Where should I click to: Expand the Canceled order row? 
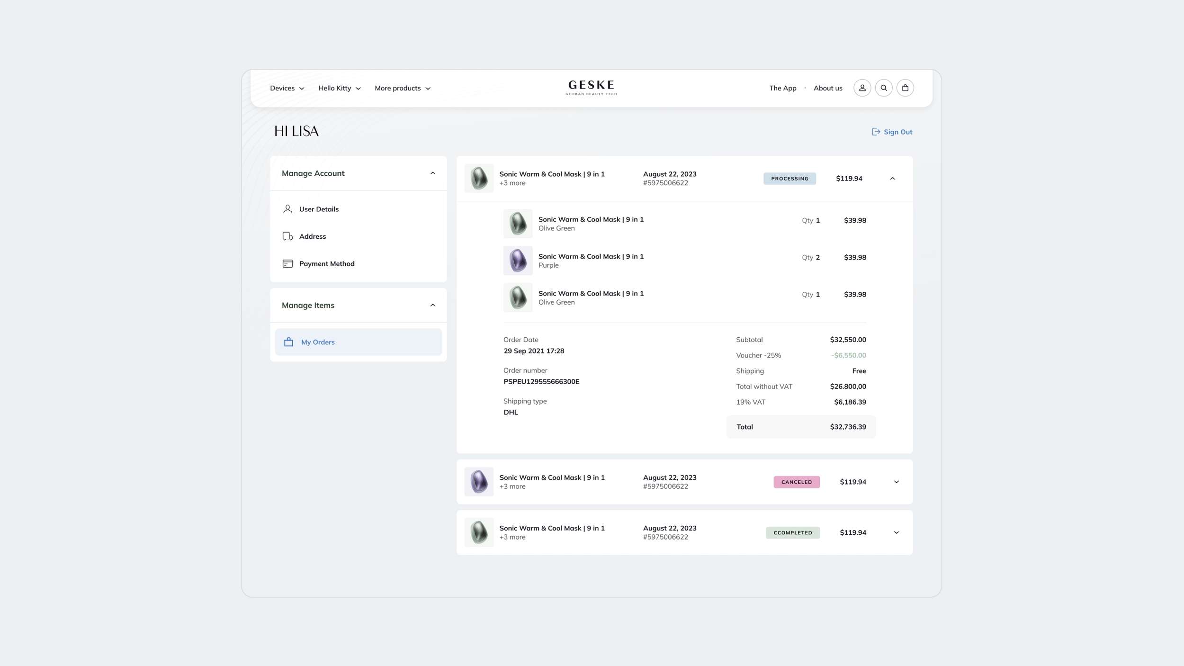pyautogui.click(x=896, y=482)
